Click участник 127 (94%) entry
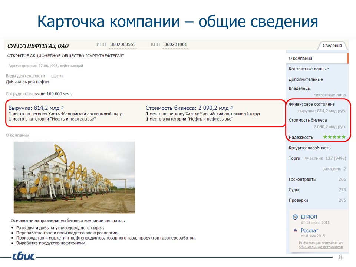 tap(325, 158)
